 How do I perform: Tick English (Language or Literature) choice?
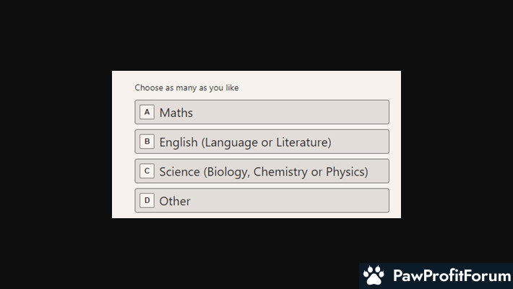[x=262, y=142]
